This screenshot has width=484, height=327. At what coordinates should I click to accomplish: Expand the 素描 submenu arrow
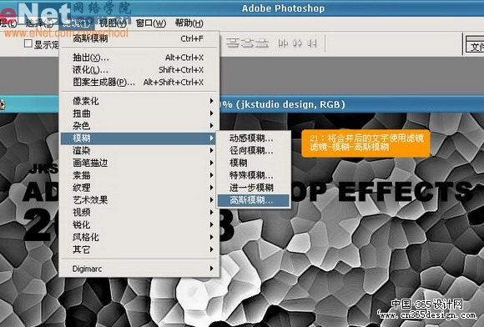(x=211, y=175)
